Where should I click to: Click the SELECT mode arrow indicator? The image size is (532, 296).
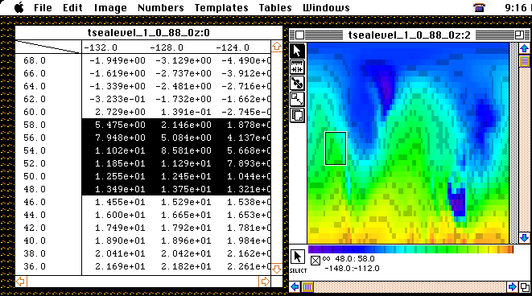pos(298,257)
